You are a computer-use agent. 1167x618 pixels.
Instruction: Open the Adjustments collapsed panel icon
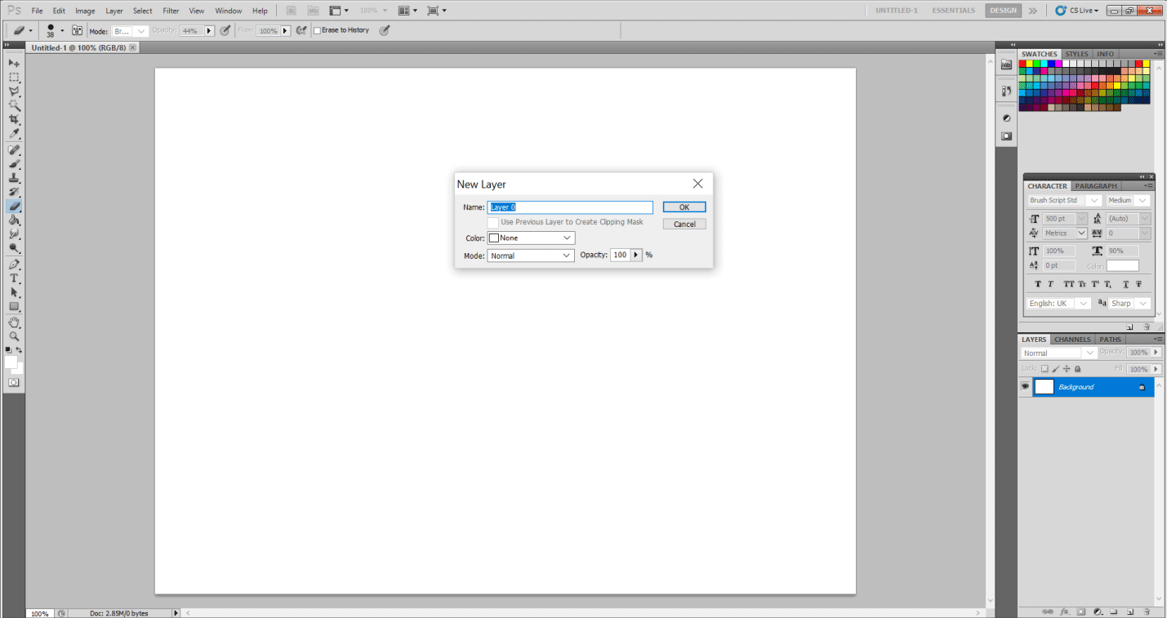pos(1006,118)
